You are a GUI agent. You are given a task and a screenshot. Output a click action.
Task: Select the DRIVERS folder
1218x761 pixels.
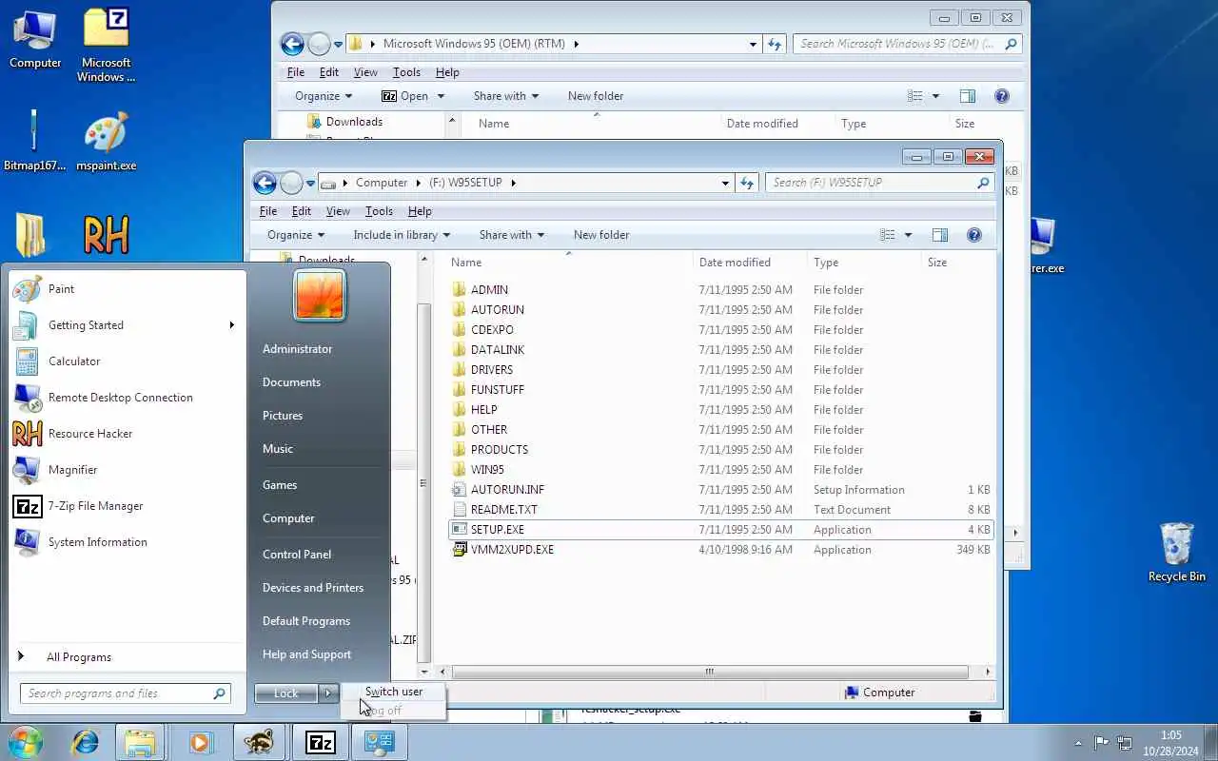pos(721,370)
